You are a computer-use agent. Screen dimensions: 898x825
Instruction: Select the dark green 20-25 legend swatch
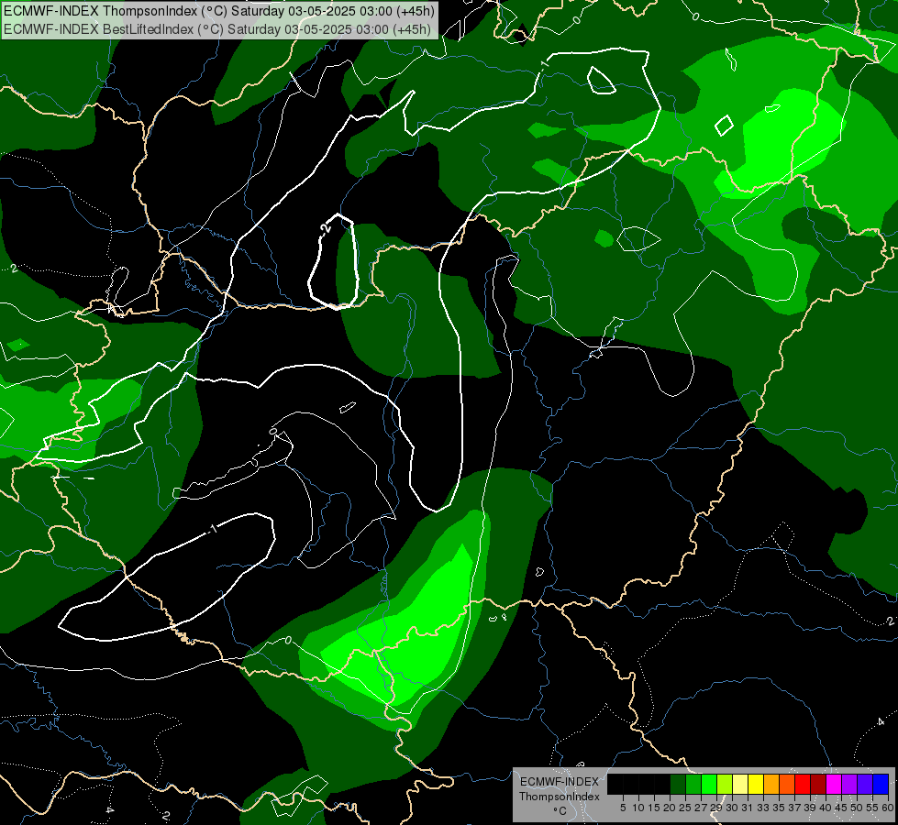click(x=678, y=784)
